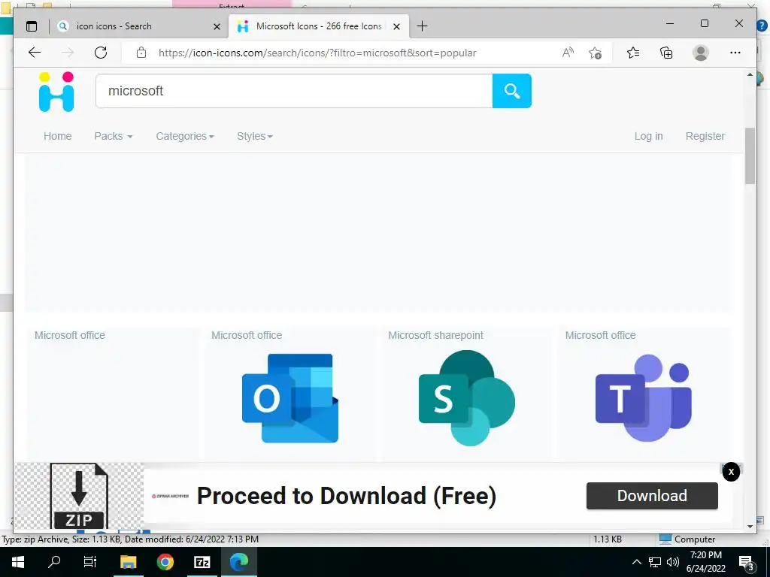Open Edge Settings and more menu
This screenshot has width=770, height=577.
(735, 53)
